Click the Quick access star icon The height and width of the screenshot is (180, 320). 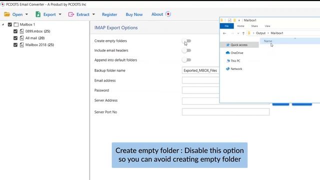point(228,44)
